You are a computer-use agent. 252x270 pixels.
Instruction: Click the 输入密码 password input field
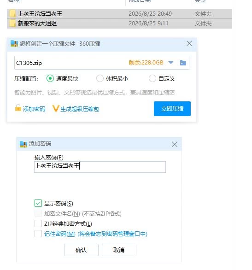pos(100,167)
